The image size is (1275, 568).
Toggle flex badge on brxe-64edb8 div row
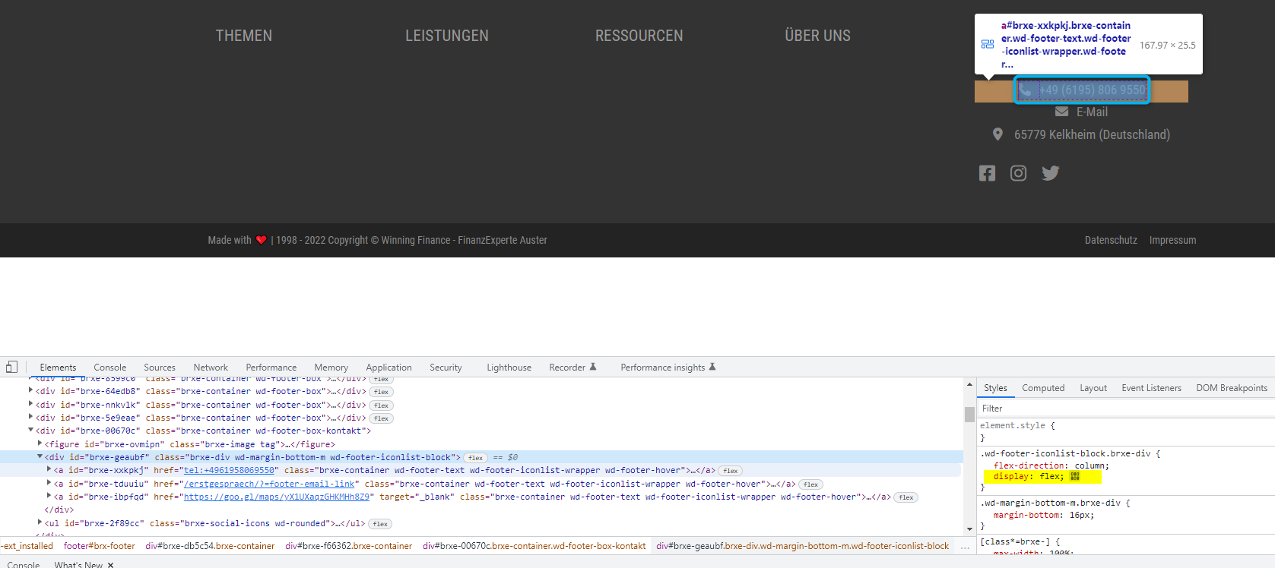381,392
